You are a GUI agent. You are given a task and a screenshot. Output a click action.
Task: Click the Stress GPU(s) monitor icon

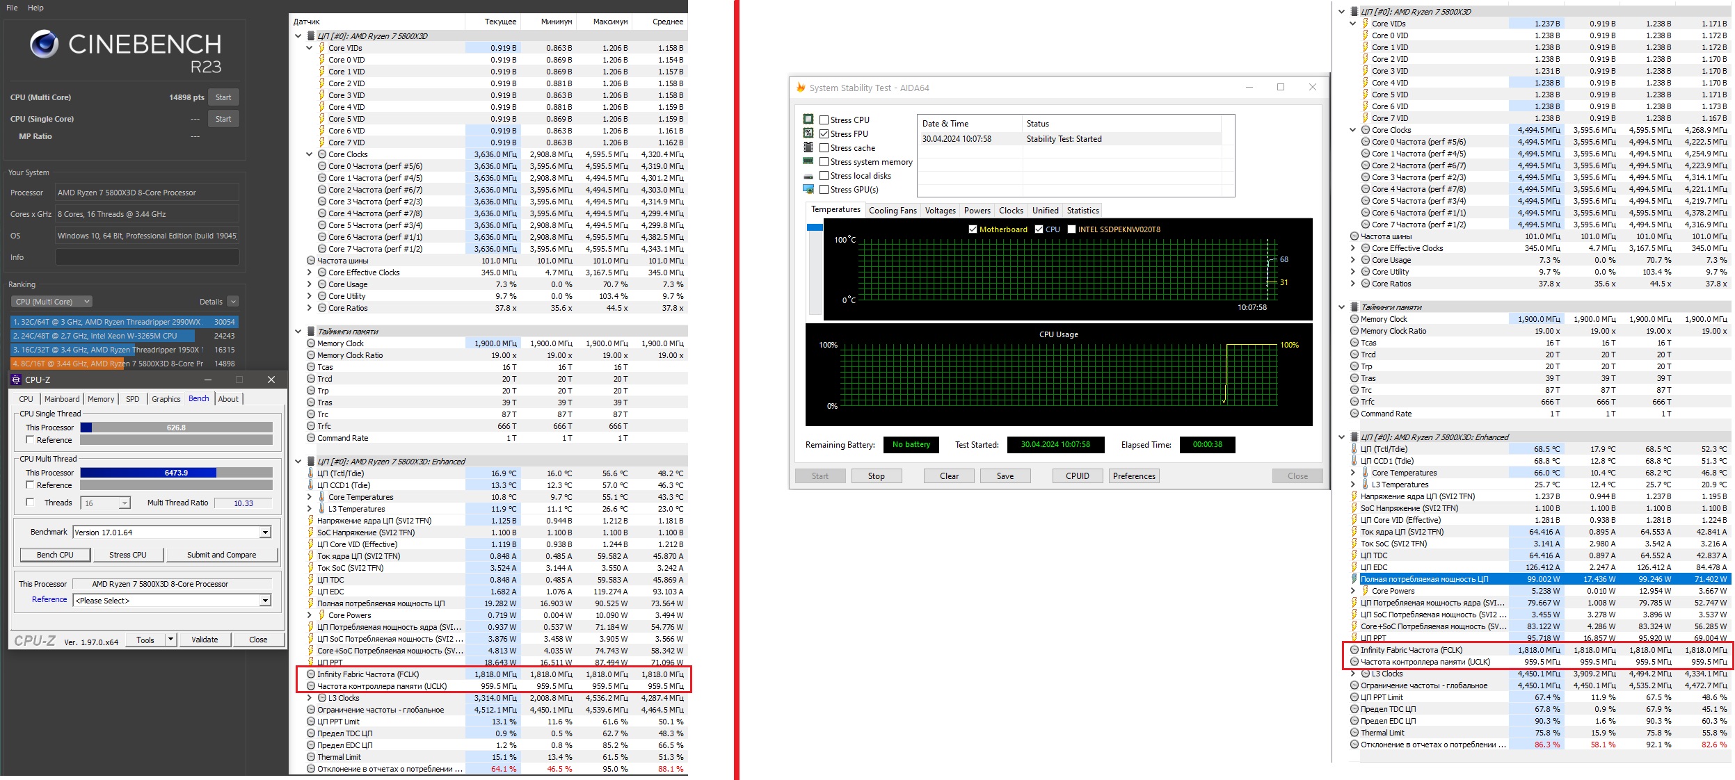coord(808,189)
